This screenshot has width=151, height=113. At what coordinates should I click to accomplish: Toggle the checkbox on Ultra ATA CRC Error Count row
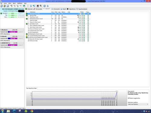pyautogui.click(x=88, y=39)
